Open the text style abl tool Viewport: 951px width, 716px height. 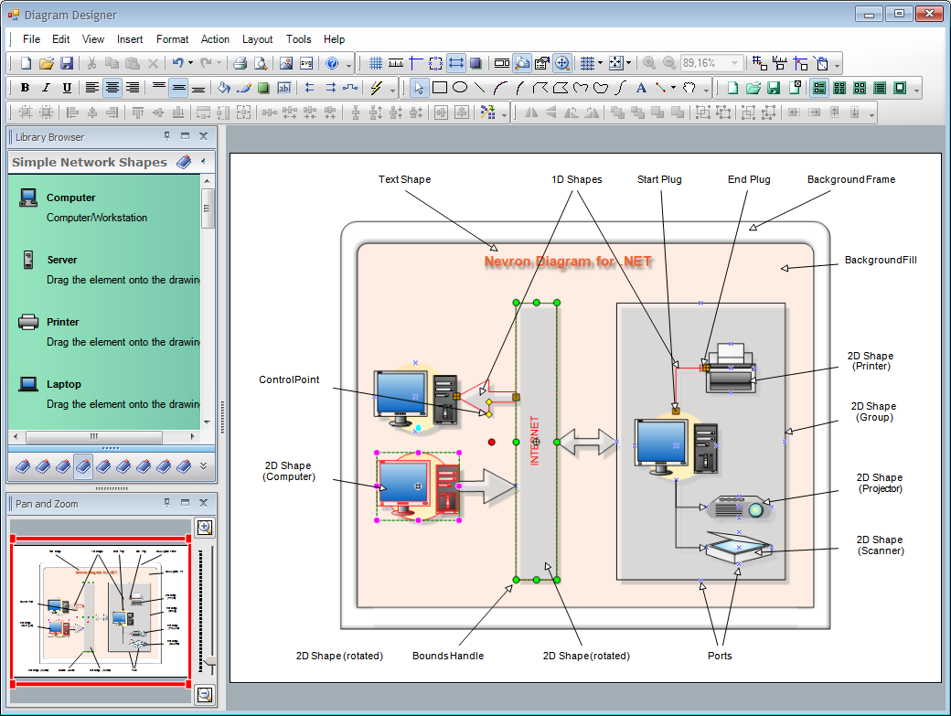point(283,88)
